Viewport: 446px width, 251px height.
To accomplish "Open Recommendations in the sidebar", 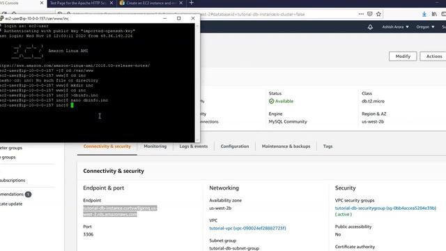I will (x=12, y=195).
